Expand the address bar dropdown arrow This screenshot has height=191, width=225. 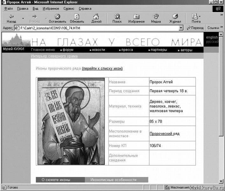click(181, 28)
